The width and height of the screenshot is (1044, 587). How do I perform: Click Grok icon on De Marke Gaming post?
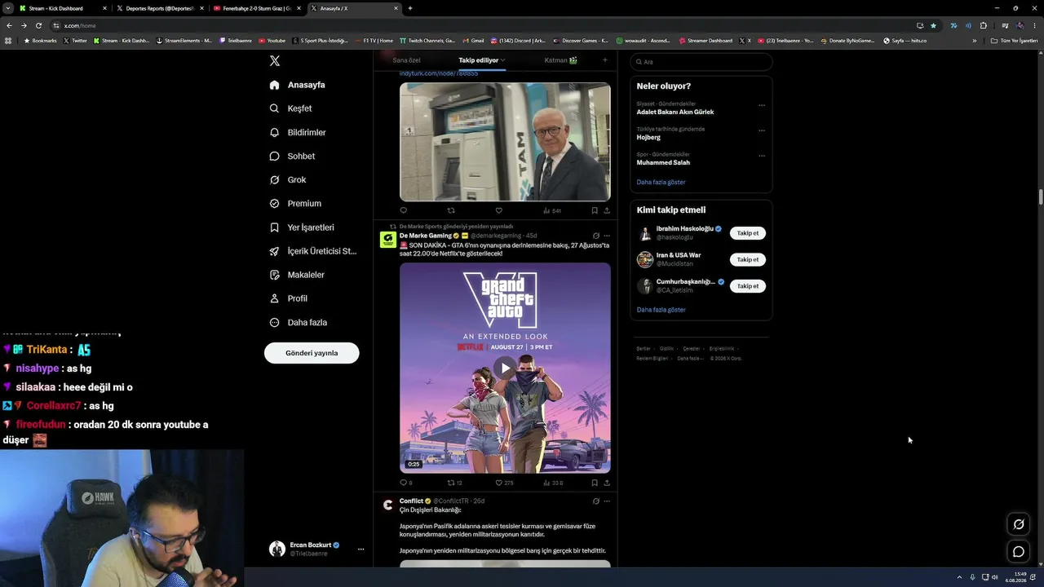click(595, 236)
